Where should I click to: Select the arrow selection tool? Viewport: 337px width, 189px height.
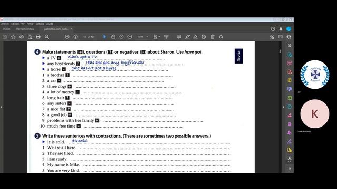click(x=105, y=37)
